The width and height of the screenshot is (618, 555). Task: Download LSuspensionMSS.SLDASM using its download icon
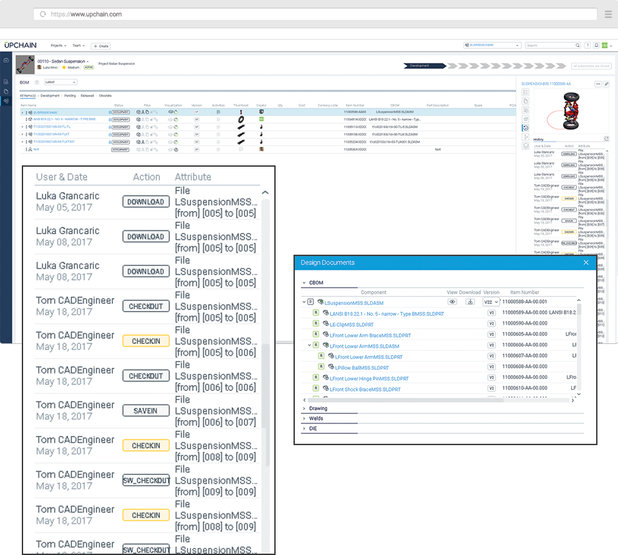470,302
